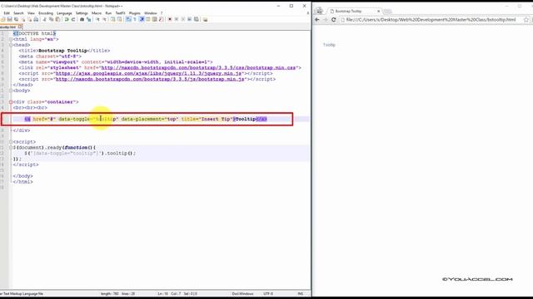The image size is (533, 299).
Task: Click the Replace toolbar icon
Action: tap(89, 19)
